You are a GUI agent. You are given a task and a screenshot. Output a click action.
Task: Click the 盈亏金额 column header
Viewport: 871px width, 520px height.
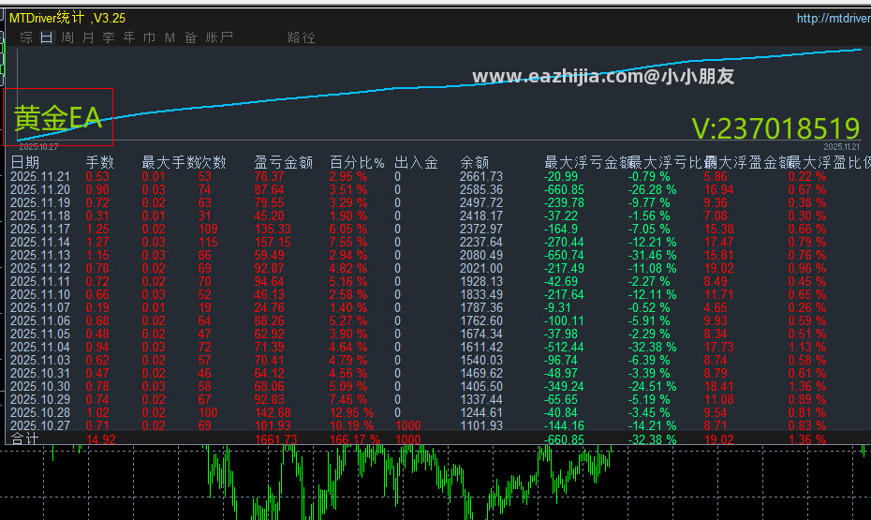pyautogui.click(x=283, y=162)
